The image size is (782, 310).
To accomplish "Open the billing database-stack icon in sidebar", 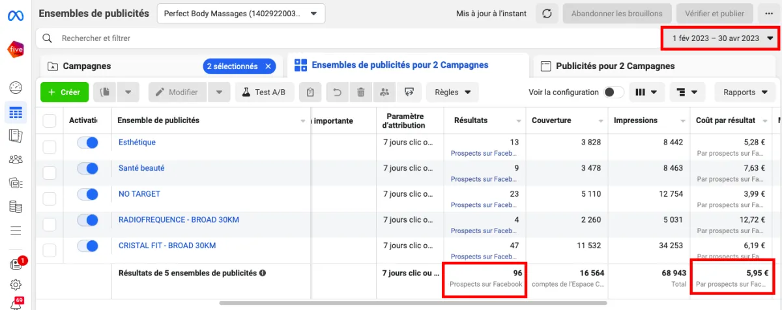I will pyautogui.click(x=16, y=207).
